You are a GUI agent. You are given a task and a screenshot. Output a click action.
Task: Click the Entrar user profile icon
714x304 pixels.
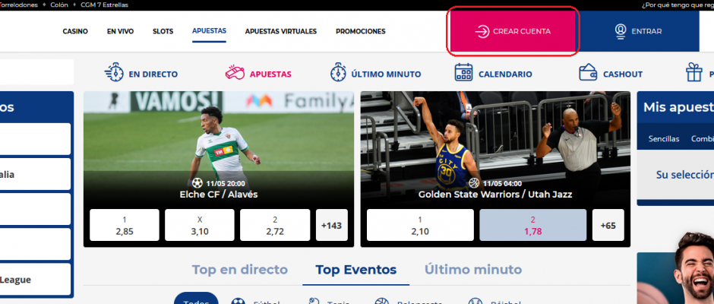tap(621, 31)
